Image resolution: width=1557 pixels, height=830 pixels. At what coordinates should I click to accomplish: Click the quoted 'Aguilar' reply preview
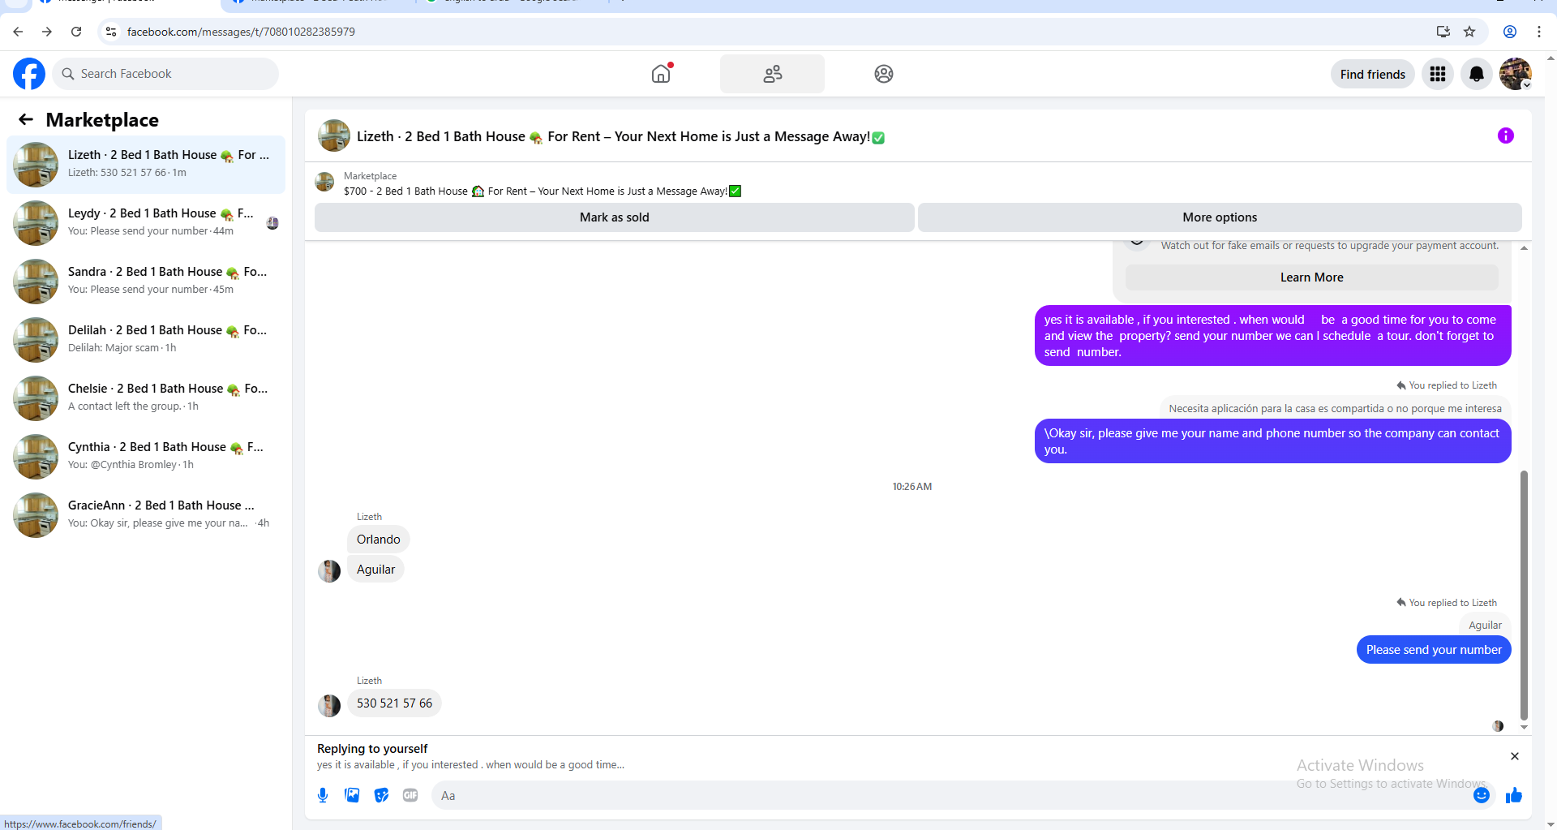[x=1485, y=626]
